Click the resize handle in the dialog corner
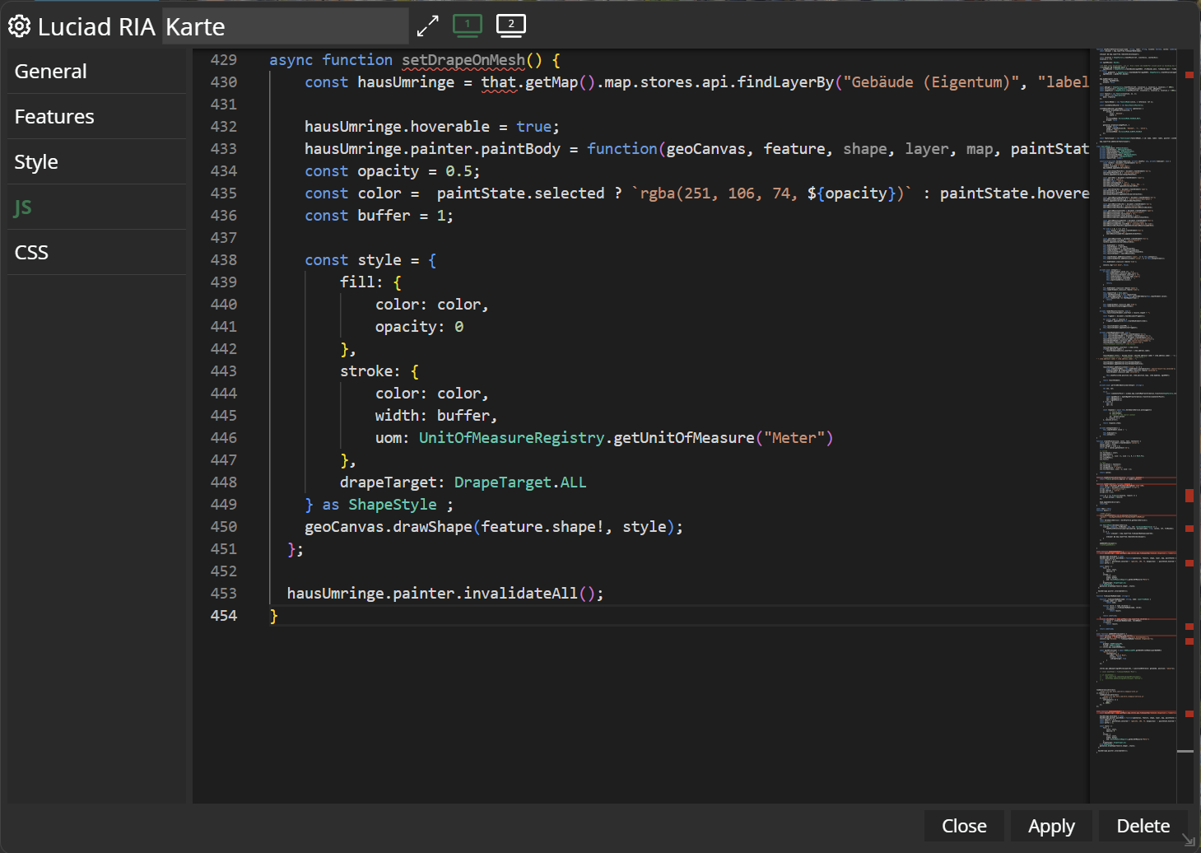Viewport: 1201px width, 853px height. pos(1188,840)
